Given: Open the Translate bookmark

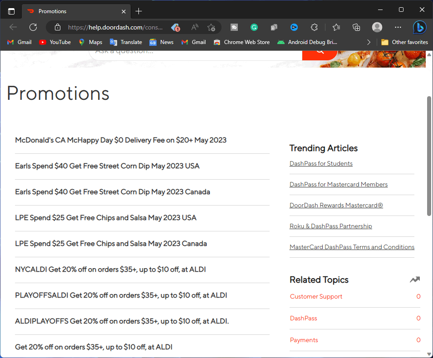Looking at the screenshot, I should click(x=126, y=42).
